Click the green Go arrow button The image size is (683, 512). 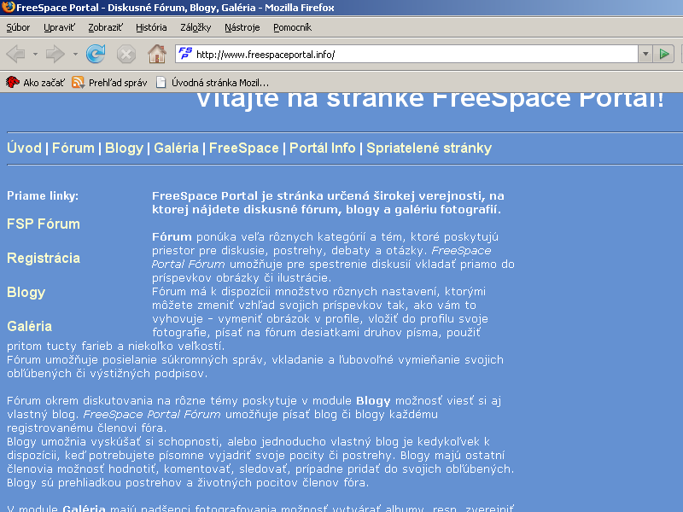tap(664, 54)
